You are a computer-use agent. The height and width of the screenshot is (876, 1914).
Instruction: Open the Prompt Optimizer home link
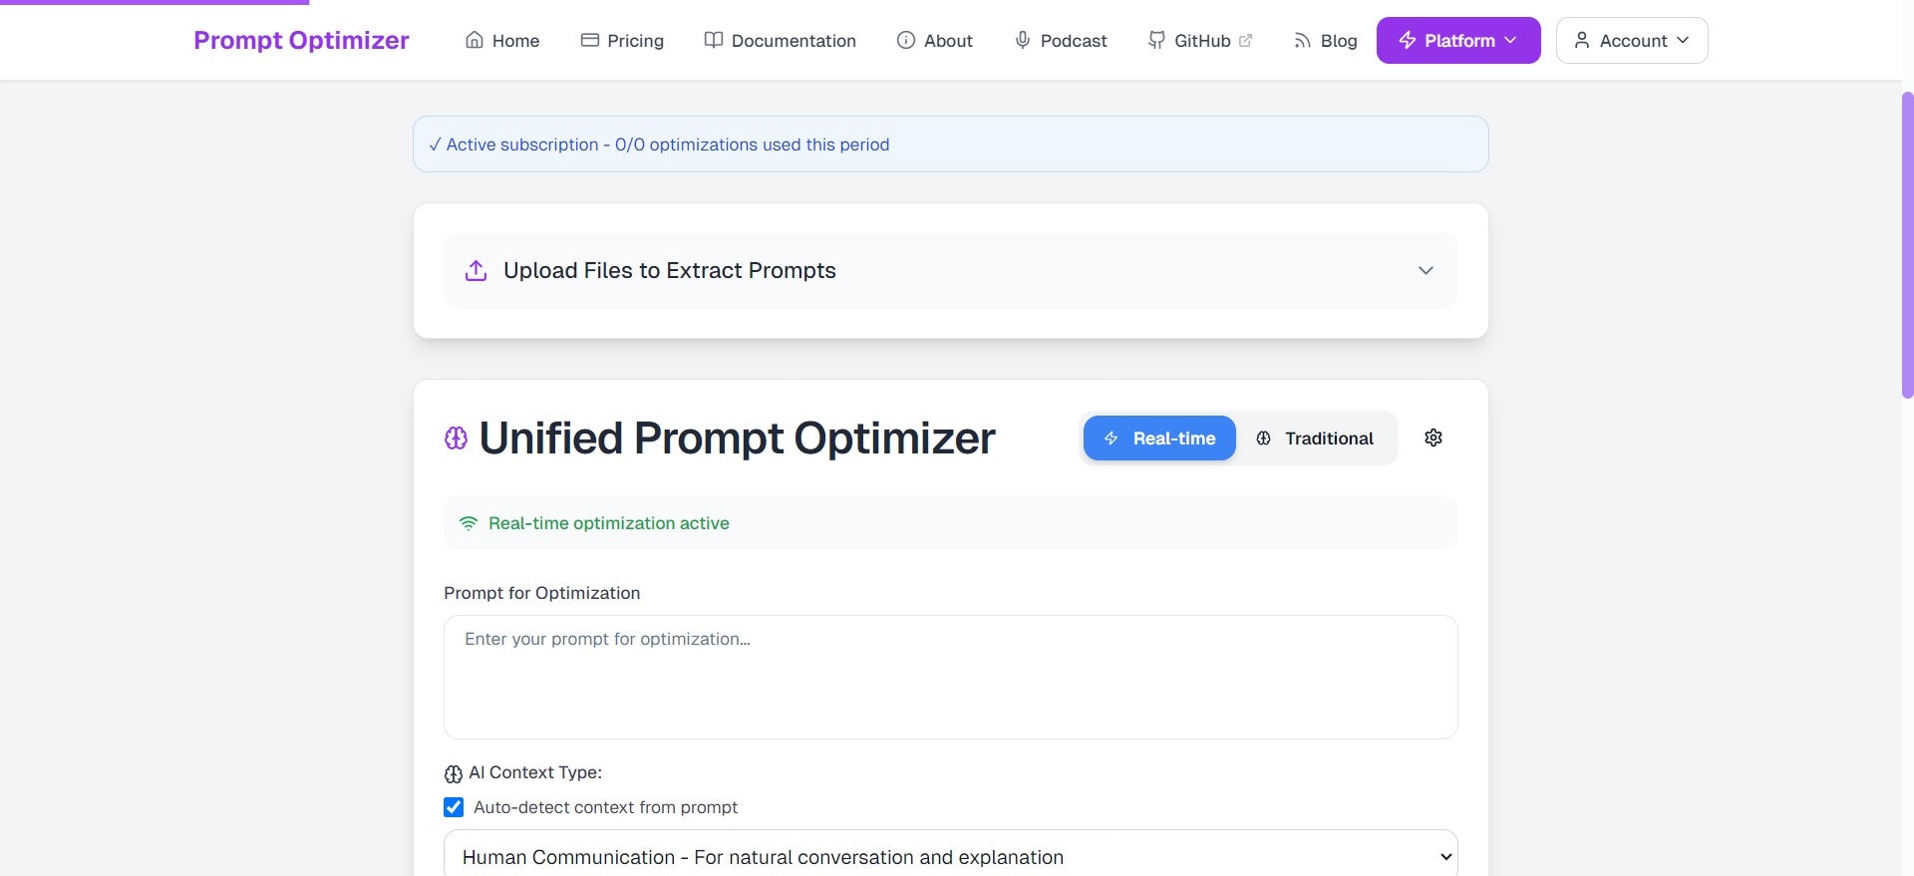tap(300, 40)
